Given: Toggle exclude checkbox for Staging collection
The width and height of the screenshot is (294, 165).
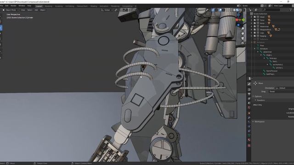Looking at the screenshot, I should tap(254, 36).
